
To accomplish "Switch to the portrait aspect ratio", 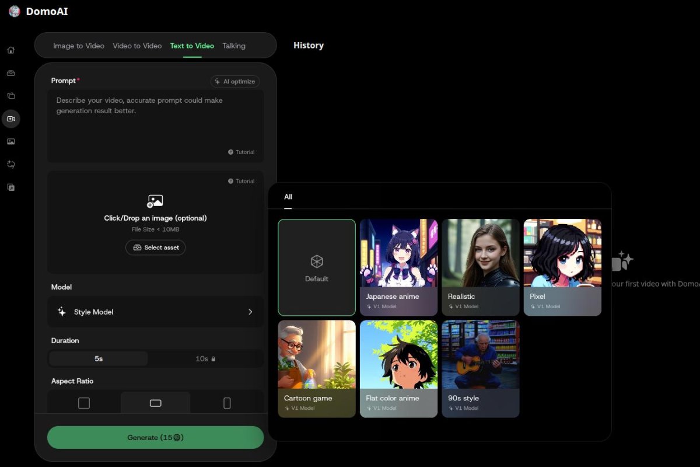I will [227, 402].
